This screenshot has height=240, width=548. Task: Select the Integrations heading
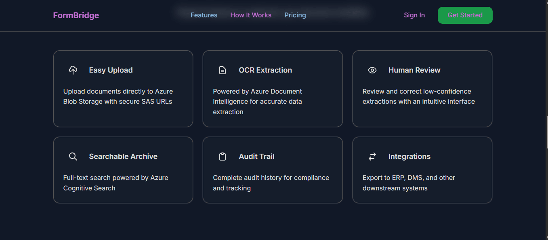coord(409,157)
